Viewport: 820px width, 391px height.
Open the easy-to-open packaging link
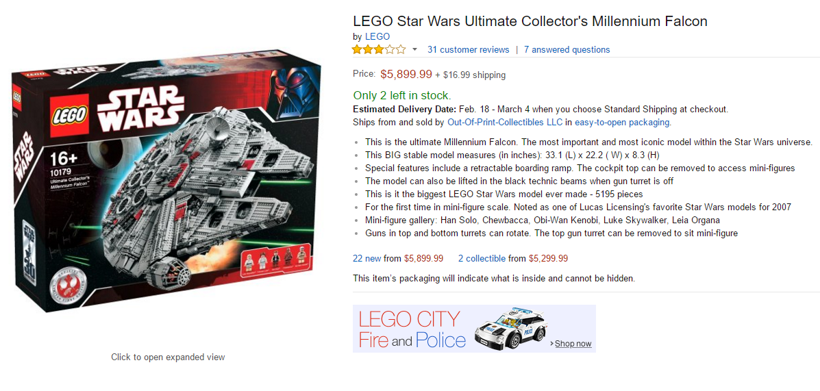622,122
